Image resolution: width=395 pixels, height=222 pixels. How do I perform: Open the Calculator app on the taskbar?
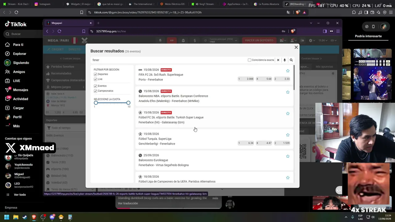click(x=70, y=217)
